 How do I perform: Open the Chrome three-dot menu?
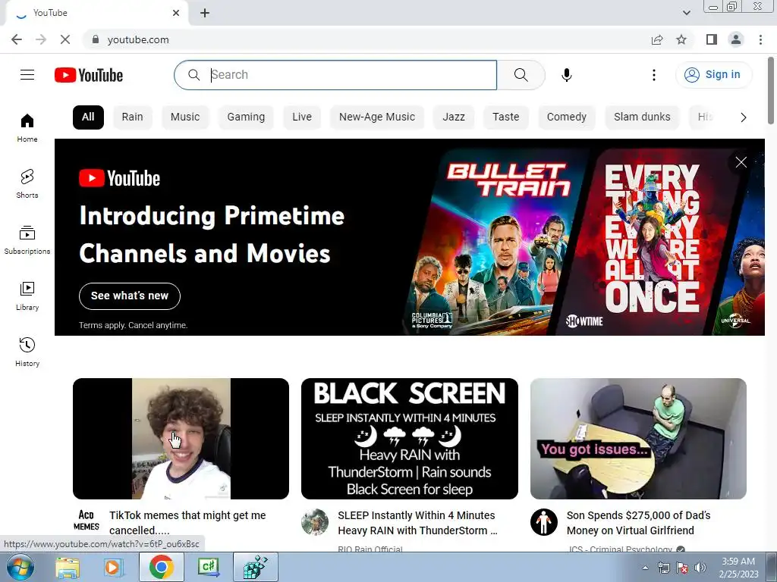click(x=760, y=39)
